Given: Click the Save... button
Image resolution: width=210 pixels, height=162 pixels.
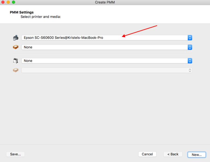Looking at the screenshot, I should [15, 154].
